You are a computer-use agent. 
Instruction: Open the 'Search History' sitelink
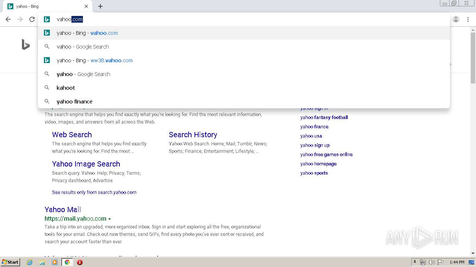pos(193,135)
